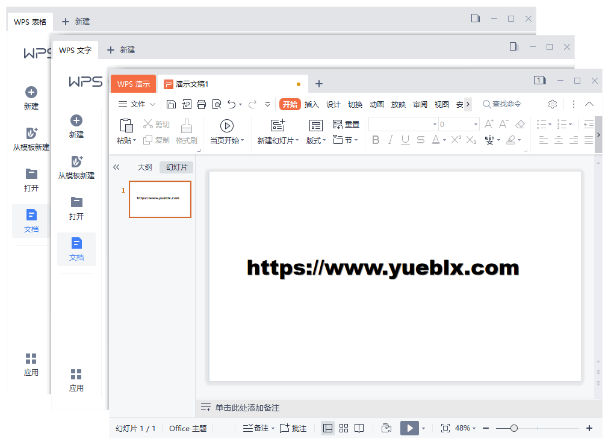Viewport: 608px width, 445px height.
Task: Select the 大纲 outline panel tab
Action: 145,167
